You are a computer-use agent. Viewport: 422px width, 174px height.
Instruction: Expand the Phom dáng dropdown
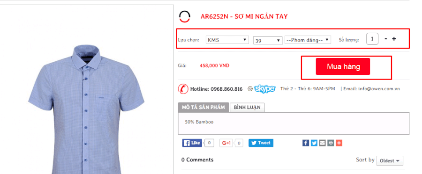point(308,40)
